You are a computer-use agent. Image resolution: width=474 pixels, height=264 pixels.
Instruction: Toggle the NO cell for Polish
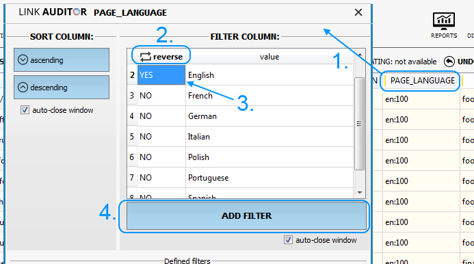click(x=161, y=157)
